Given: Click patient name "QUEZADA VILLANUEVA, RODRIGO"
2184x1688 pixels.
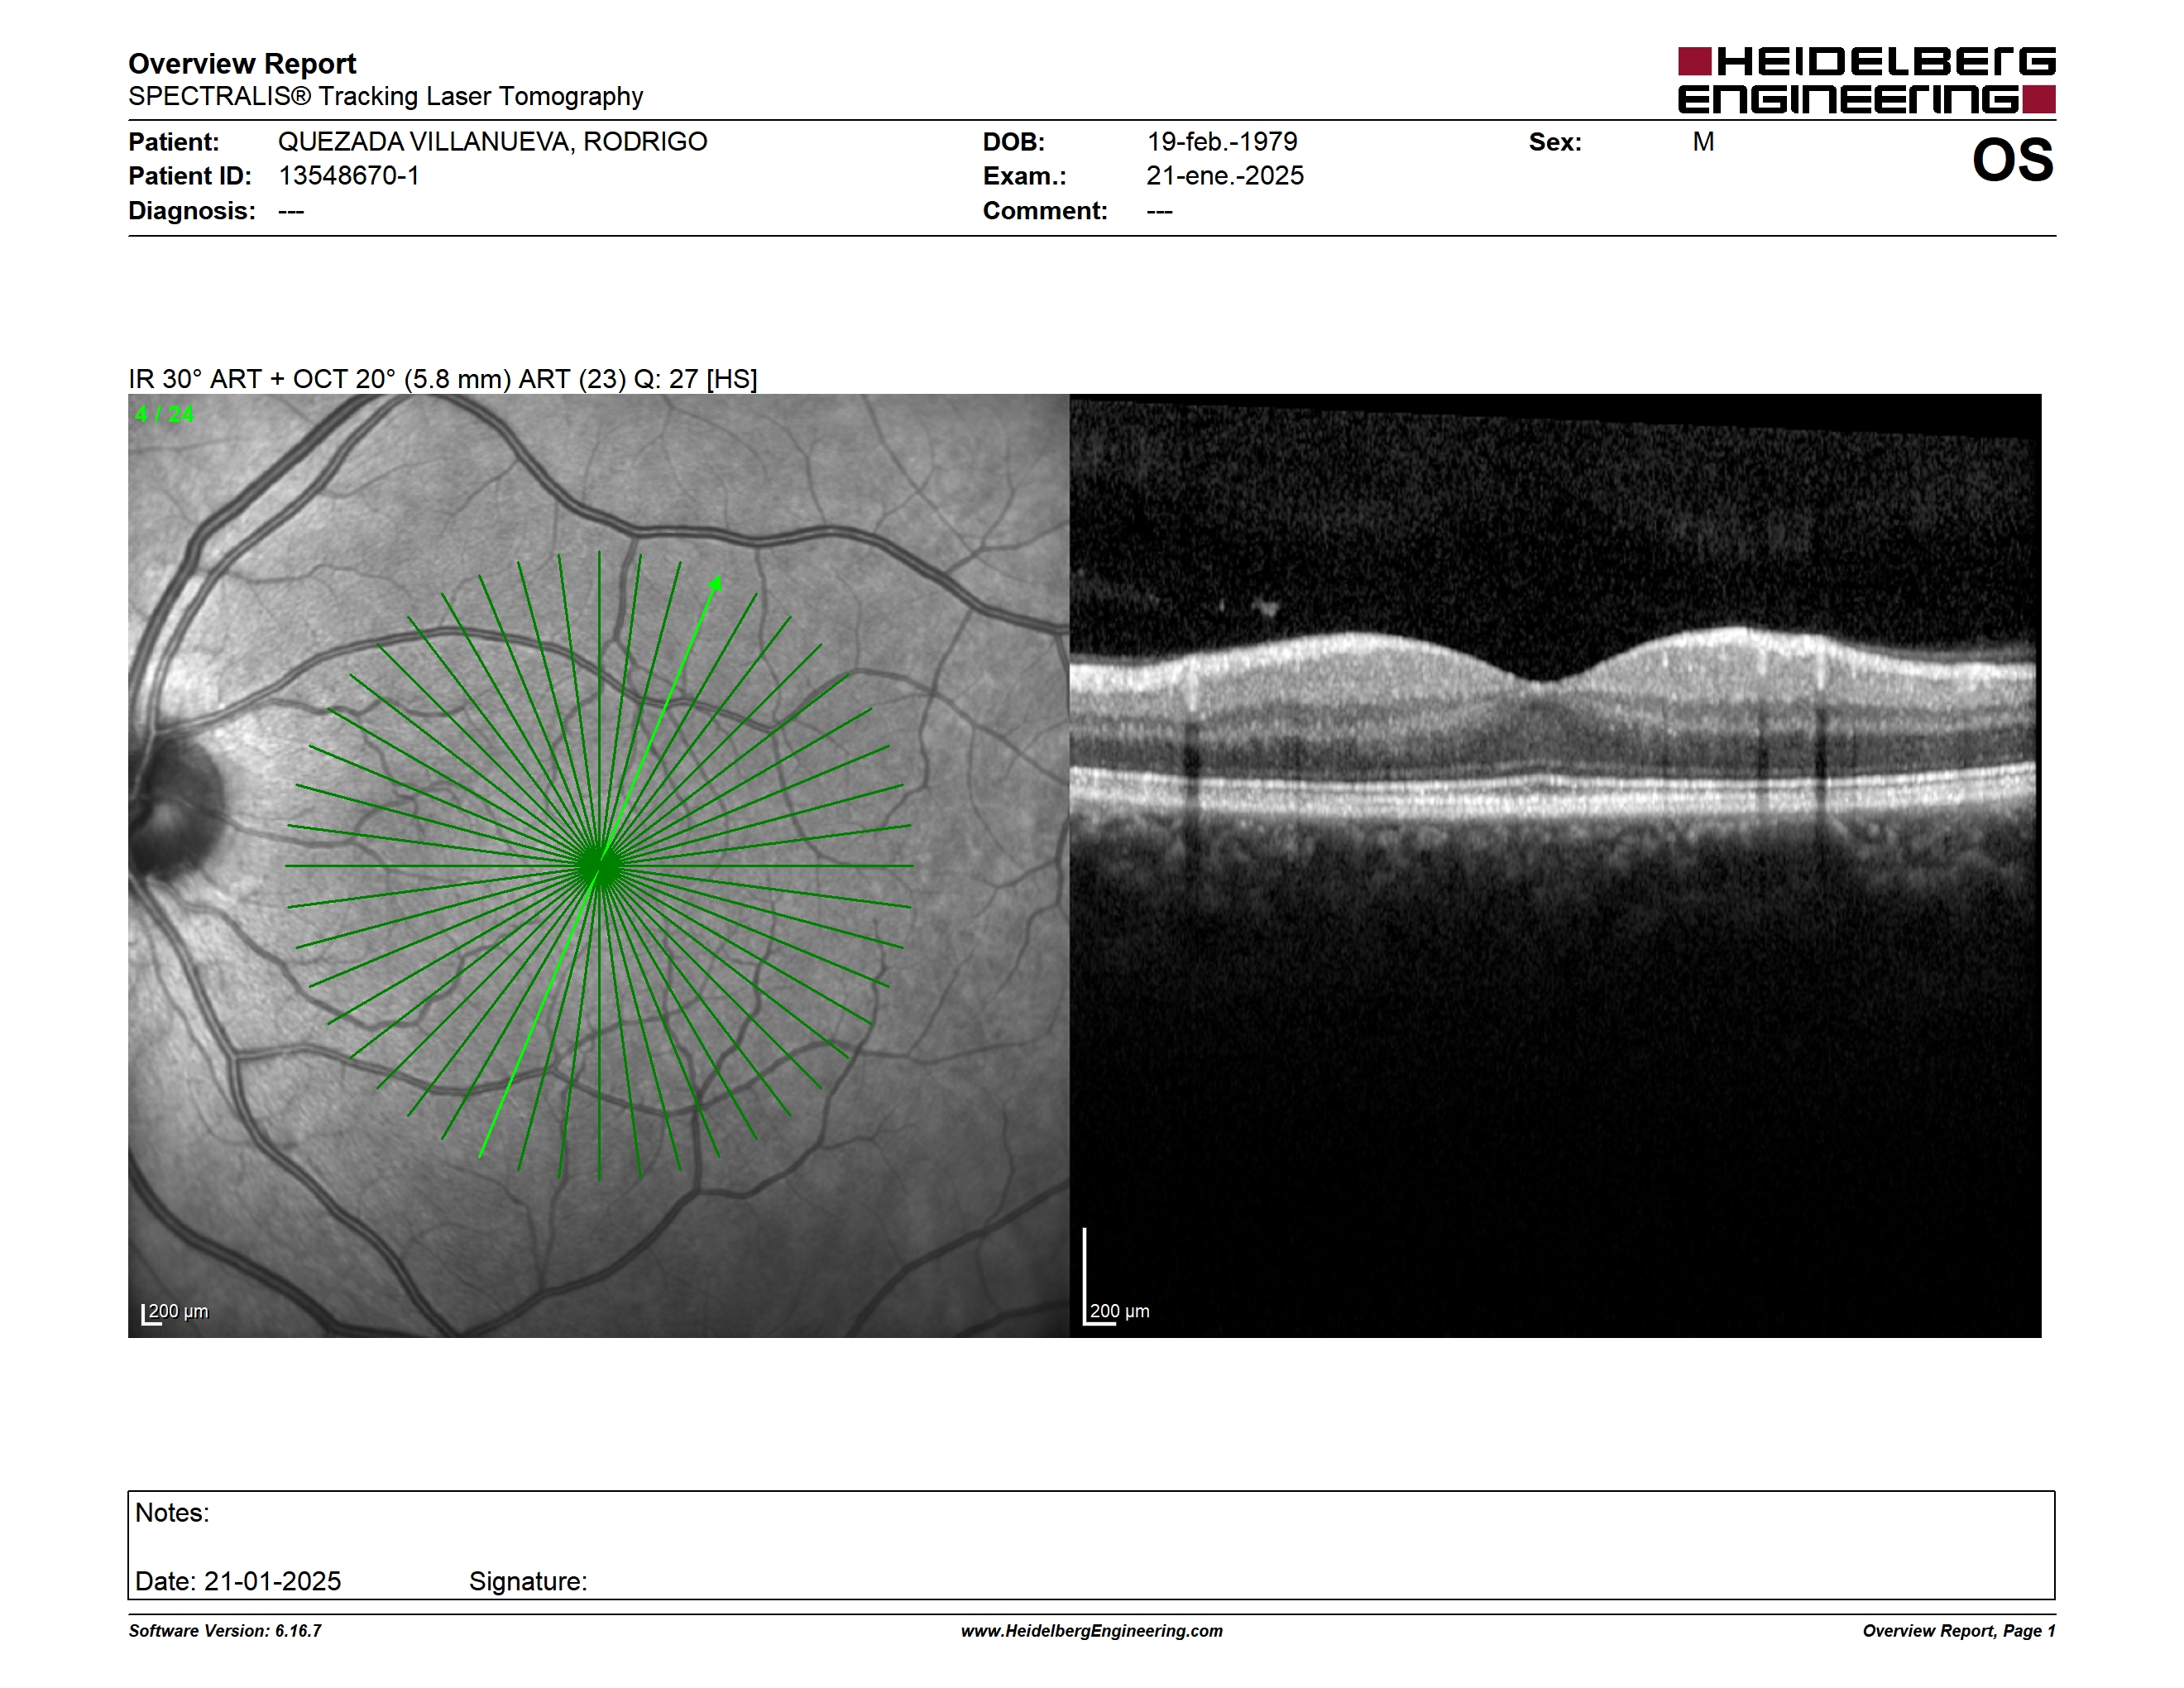Looking at the screenshot, I should (492, 142).
